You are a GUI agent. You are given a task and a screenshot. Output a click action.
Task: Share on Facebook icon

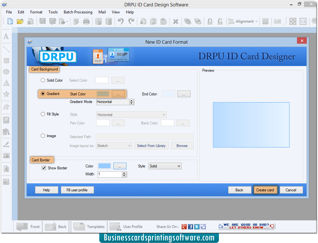coord(191,227)
